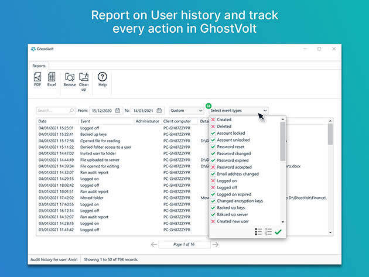This screenshot has width=369, height=277.
Task: Click deselect-all list icon in event popup
Action: click(268, 231)
